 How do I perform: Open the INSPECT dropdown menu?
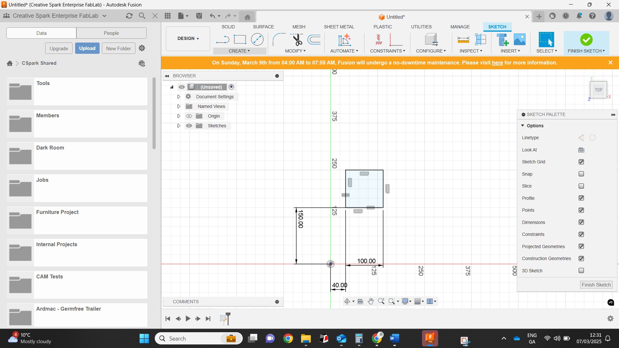pos(471,51)
